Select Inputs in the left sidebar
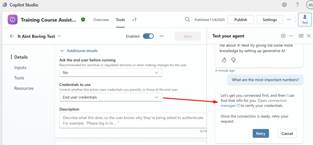 pos(20,68)
